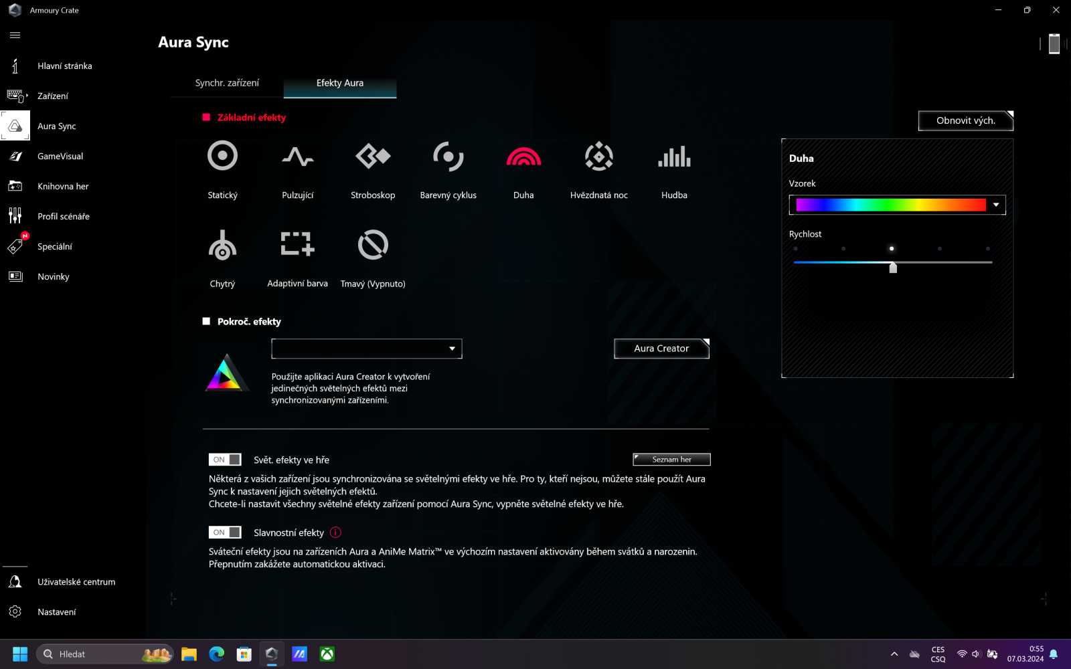Open the clock showing 0:55

[1025, 654]
